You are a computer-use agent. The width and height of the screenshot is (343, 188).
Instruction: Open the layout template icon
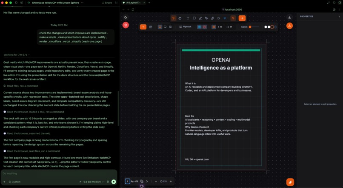click(151, 27)
